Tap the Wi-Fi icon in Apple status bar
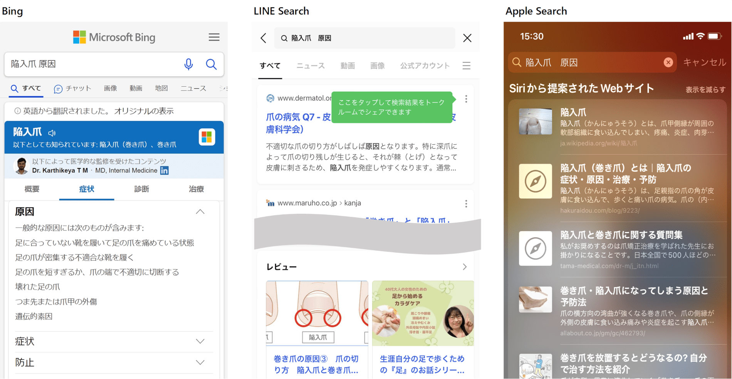The width and height of the screenshot is (732, 379). pos(700,36)
